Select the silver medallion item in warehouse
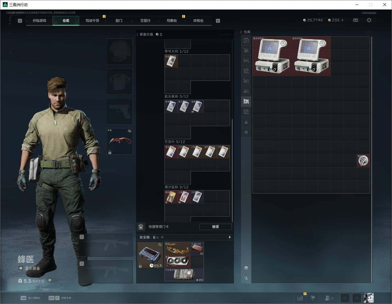 [x=363, y=161]
